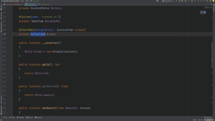The height and width of the screenshot is (121, 215).
Task: Switch to the first editor tab
Action: [13, 4]
